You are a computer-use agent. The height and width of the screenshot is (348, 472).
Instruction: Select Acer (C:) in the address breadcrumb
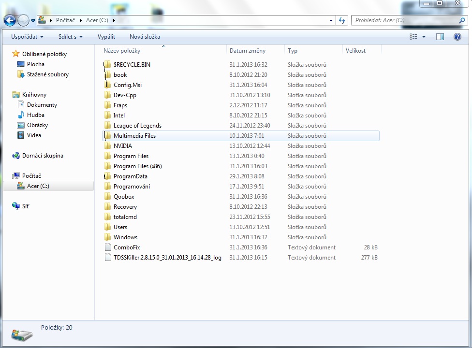click(x=97, y=20)
